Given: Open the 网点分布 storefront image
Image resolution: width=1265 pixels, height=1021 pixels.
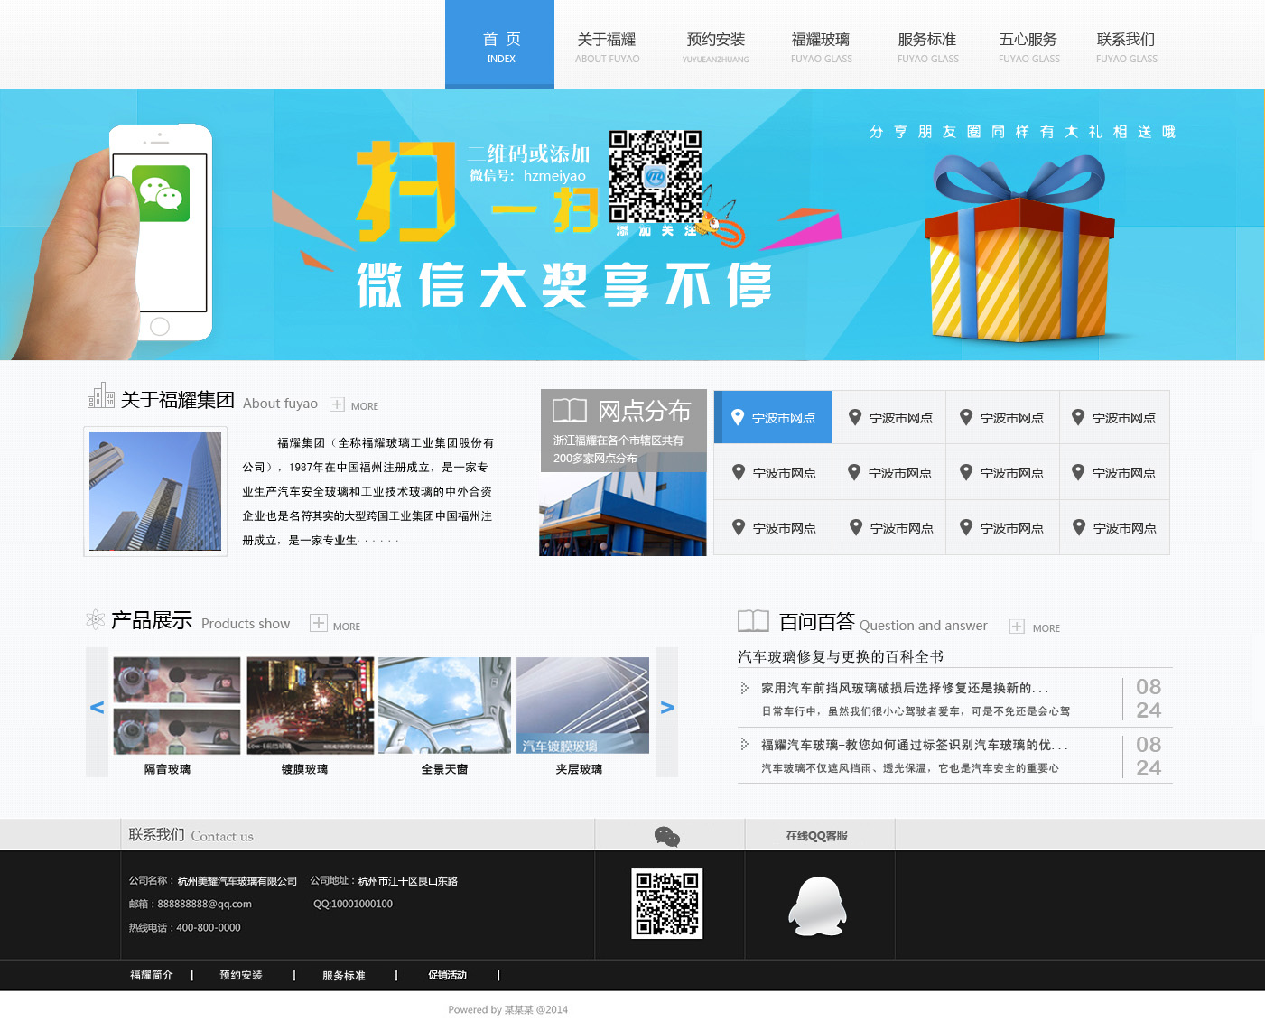Looking at the screenshot, I should 623,514.
